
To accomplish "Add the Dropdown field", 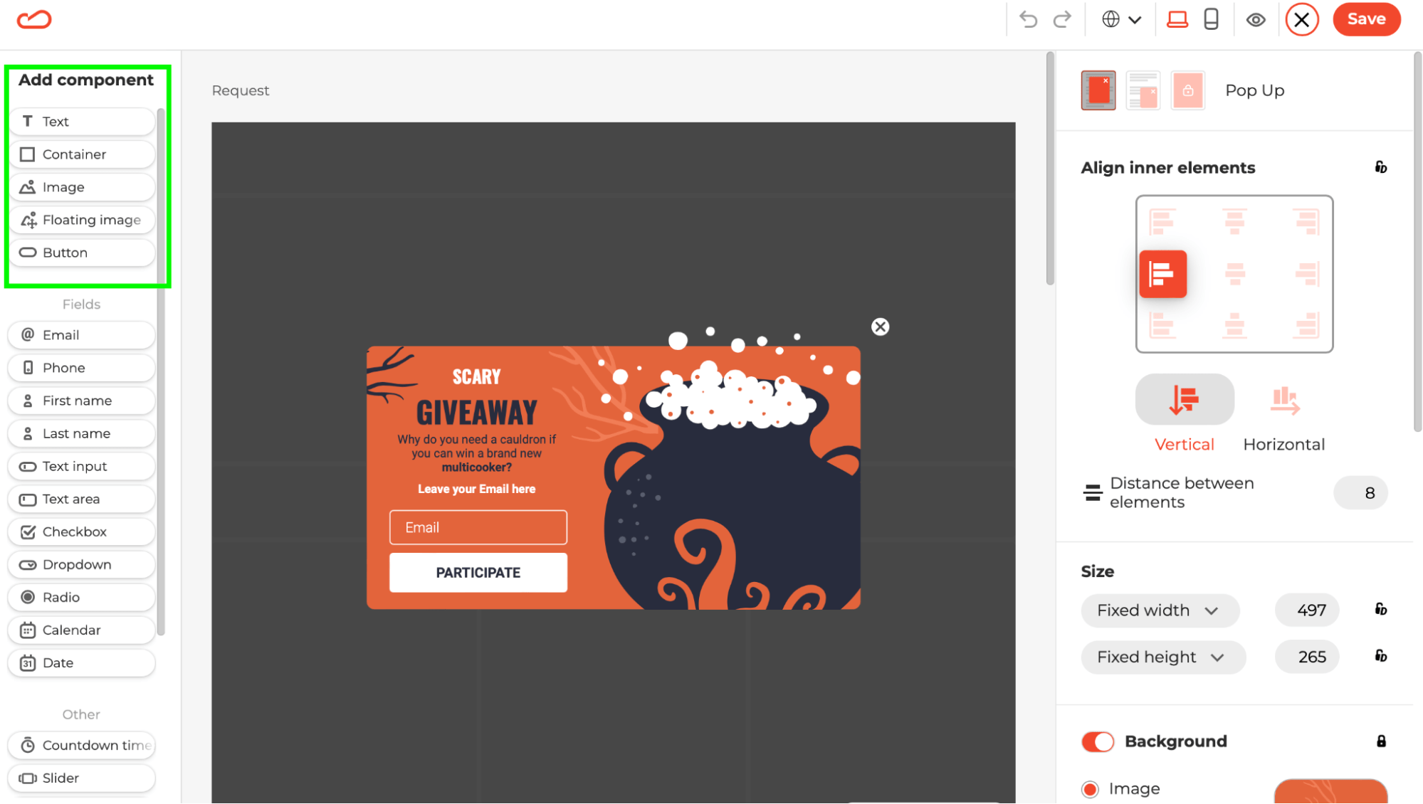I will point(82,564).
